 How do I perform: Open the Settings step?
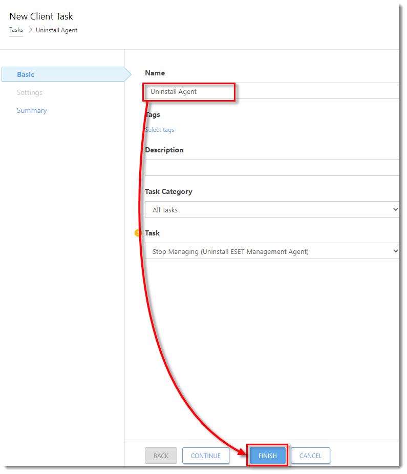click(x=30, y=92)
